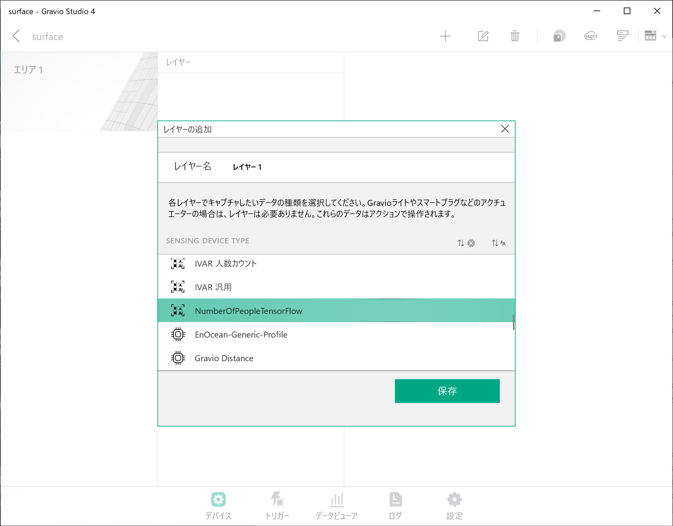Close the レイヤーの追加 dialog
Image resolution: width=673 pixels, height=526 pixels.
pyautogui.click(x=505, y=129)
